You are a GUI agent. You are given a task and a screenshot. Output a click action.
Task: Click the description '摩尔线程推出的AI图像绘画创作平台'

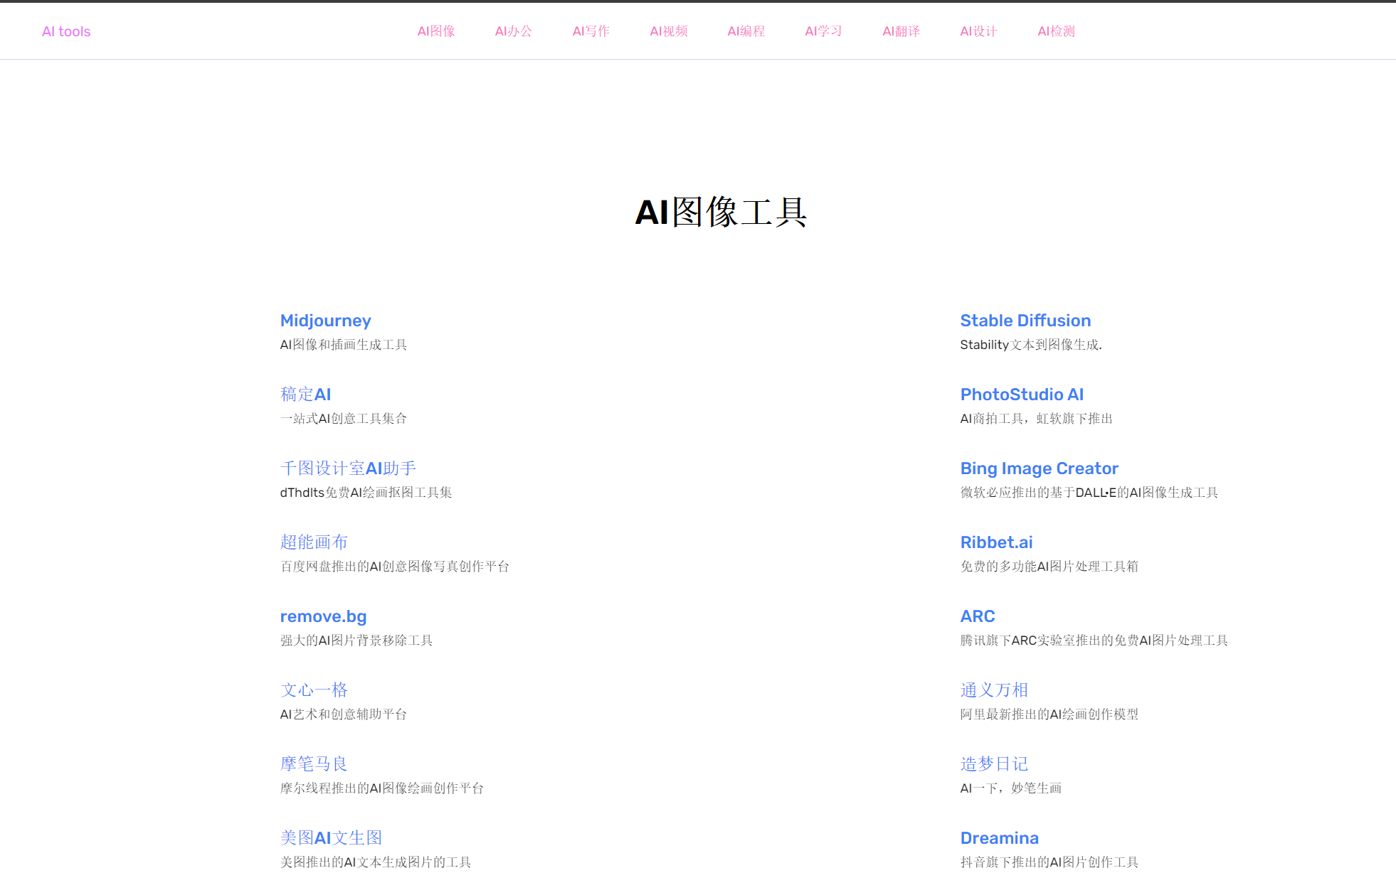(x=382, y=788)
